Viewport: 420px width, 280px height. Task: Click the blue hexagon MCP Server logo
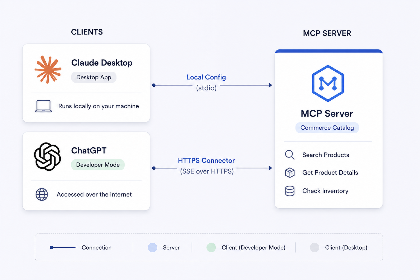[x=328, y=83]
